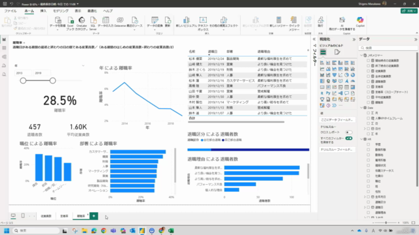Check the 平均従業員数 measure checkbox
Image resolution: width=419 pixels, height=235 pixels.
368,97
